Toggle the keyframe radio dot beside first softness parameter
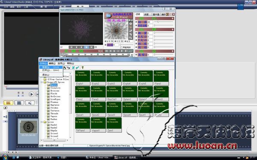Screen dimensions: 257x160 click(x=136, y=22)
